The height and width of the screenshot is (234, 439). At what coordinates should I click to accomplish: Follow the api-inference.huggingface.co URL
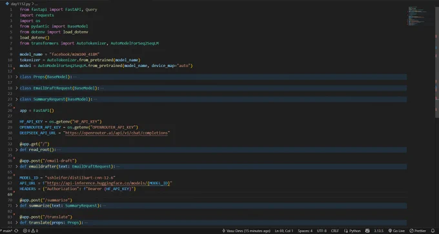108,183
